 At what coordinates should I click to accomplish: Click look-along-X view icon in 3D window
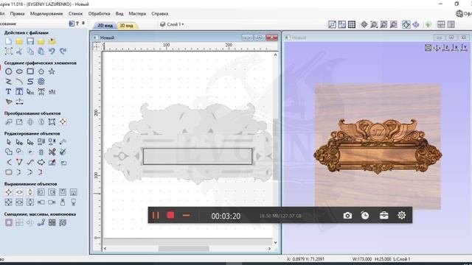coord(455,47)
